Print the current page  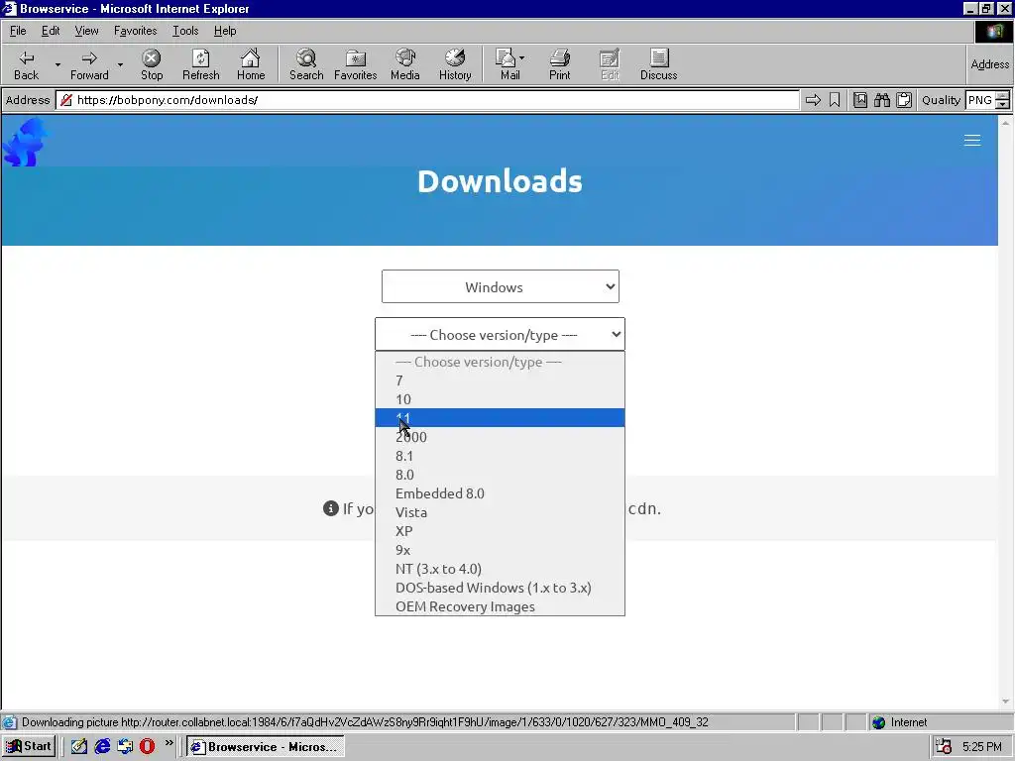click(x=560, y=64)
